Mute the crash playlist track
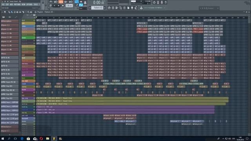 point(34,84)
